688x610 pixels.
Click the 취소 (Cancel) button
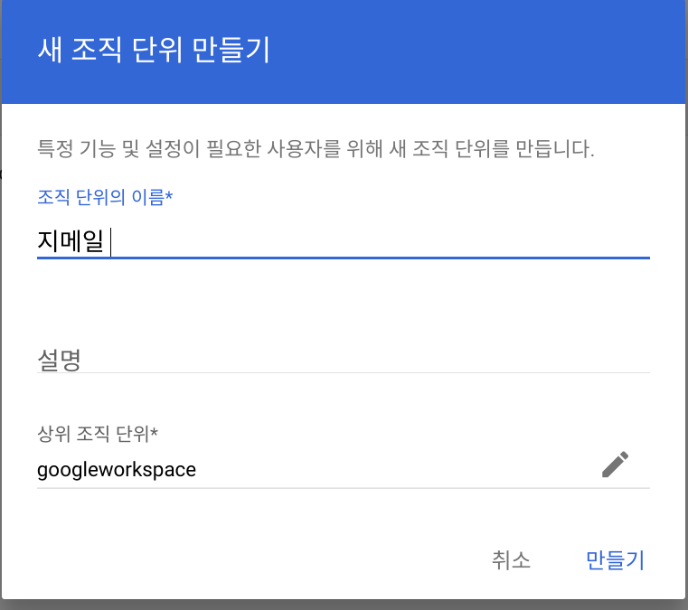coord(511,560)
